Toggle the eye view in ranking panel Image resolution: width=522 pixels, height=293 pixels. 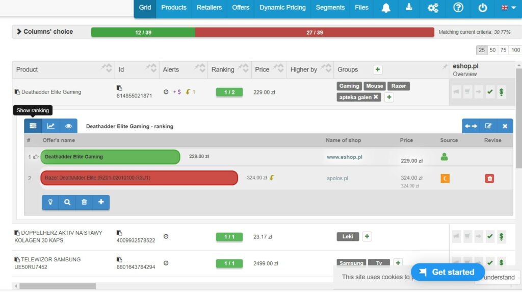68,126
